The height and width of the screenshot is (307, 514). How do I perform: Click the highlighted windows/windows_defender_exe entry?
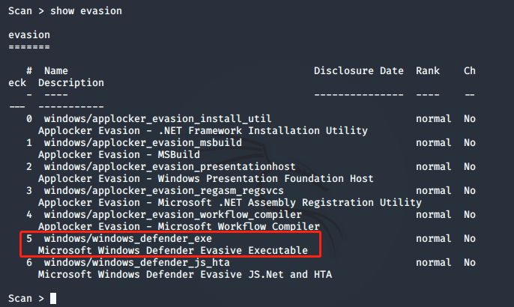tap(171, 244)
